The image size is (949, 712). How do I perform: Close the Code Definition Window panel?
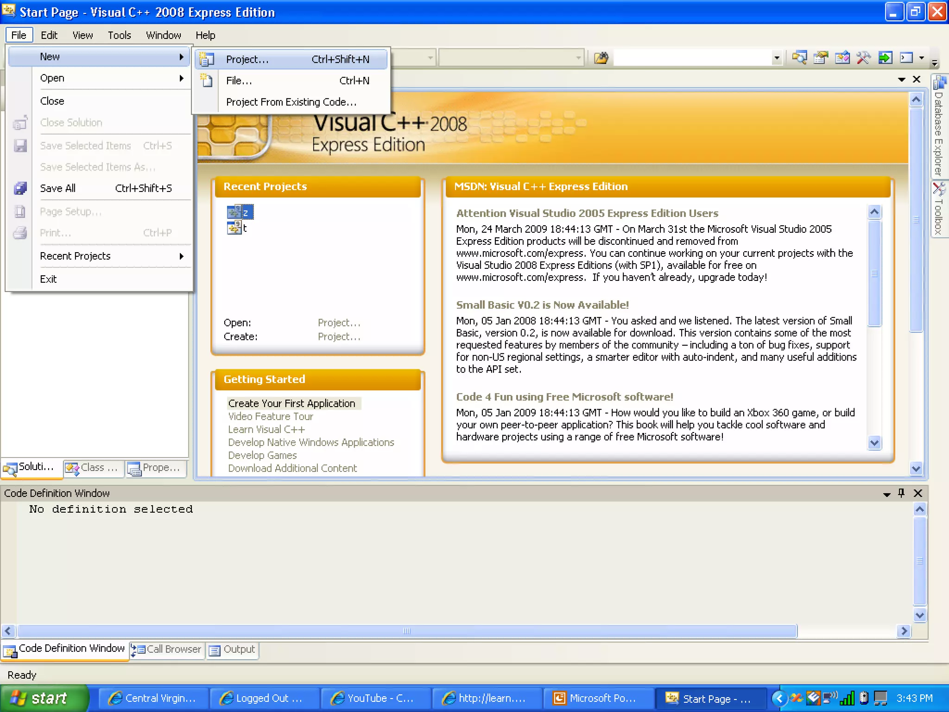pyautogui.click(x=918, y=493)
